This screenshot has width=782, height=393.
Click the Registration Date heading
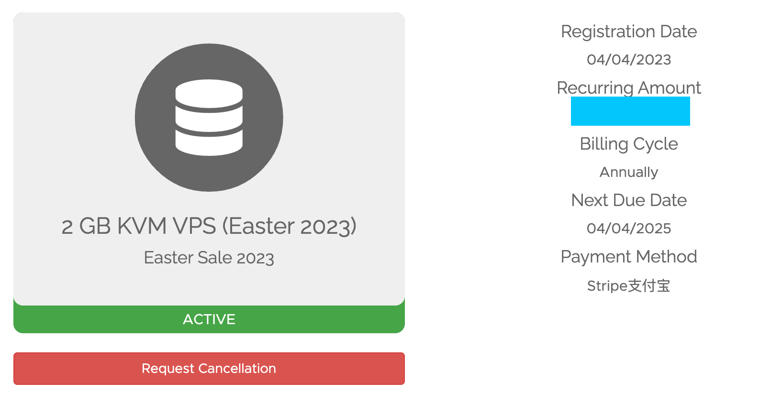tap(628, 32)
